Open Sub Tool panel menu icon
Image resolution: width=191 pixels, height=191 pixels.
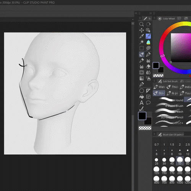(154, 81)
